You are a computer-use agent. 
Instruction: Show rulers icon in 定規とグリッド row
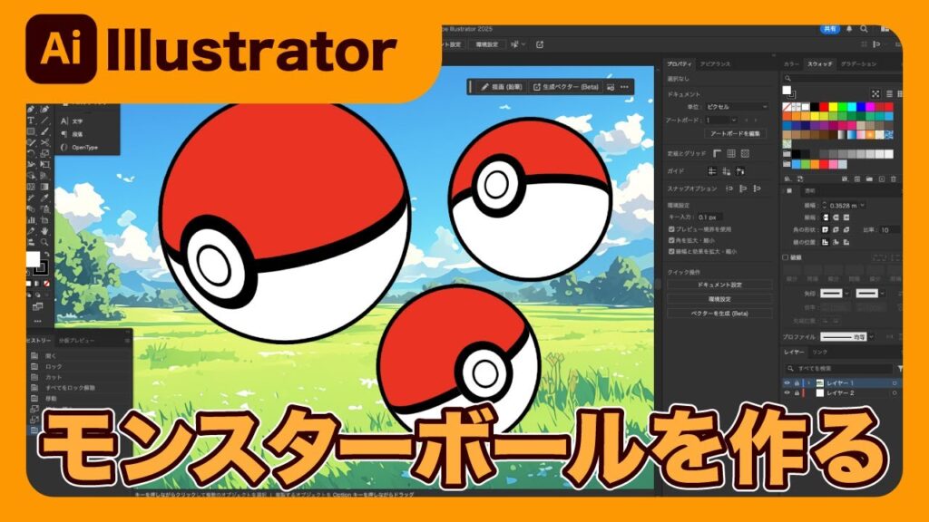click(x=718, y=153)
